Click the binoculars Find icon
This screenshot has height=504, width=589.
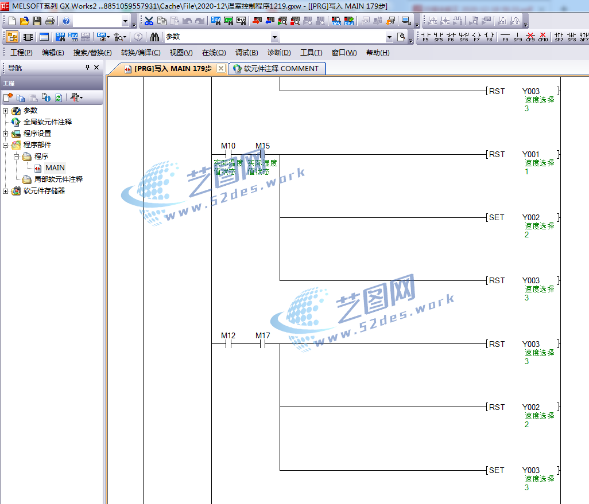pyautogui.click(x=154, y=37)
